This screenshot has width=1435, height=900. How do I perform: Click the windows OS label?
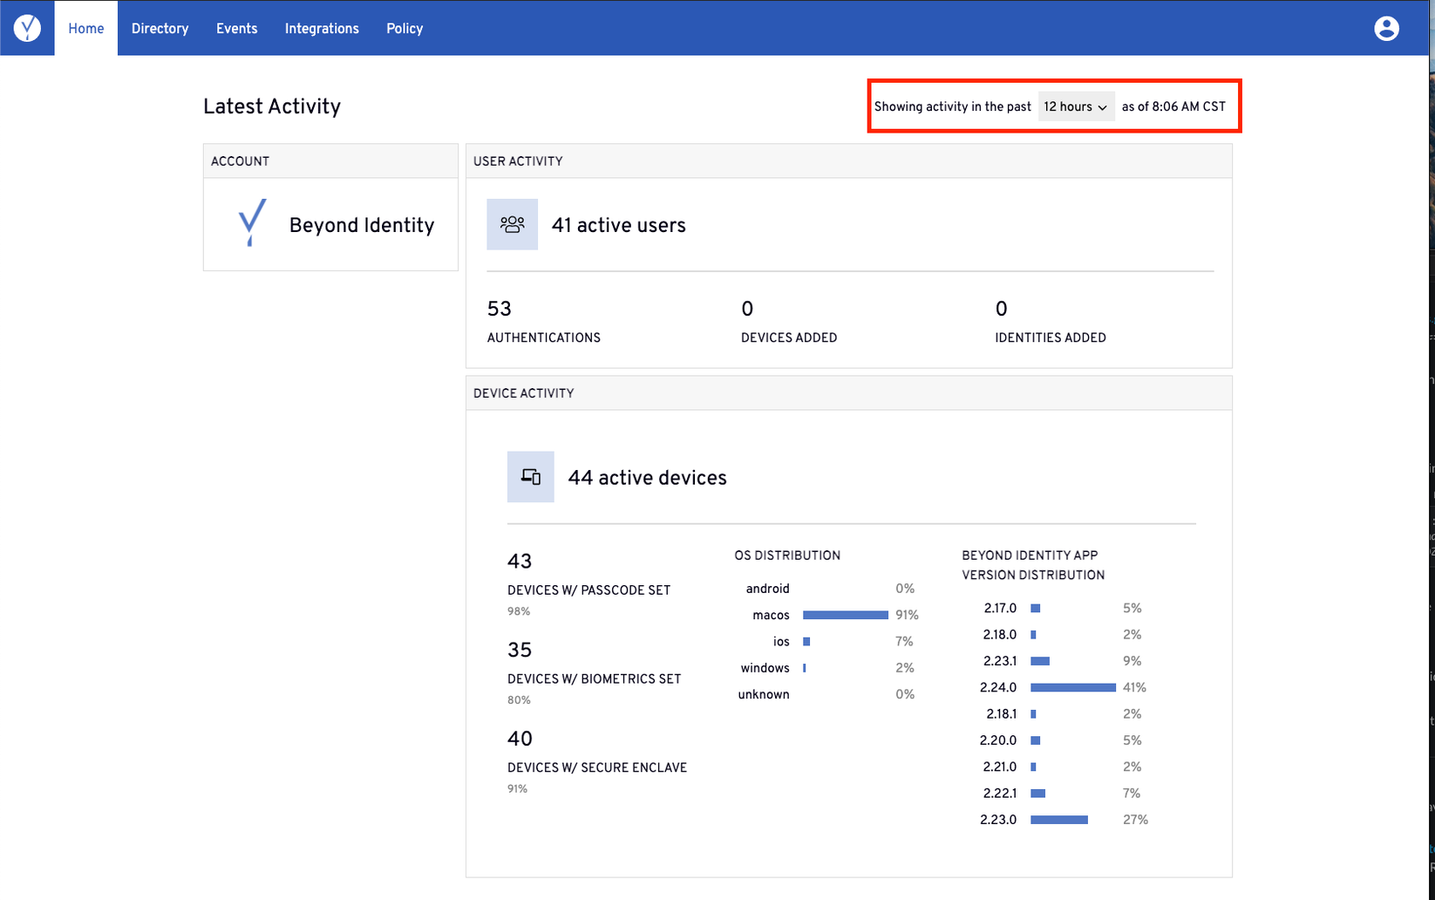[x=765, y=668]
